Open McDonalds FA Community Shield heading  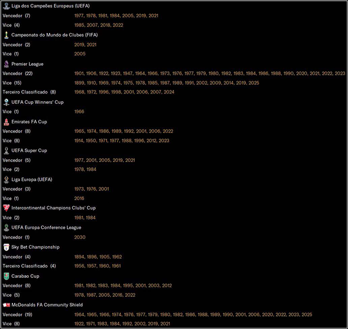pyautogui.click(x=47, y=305)
